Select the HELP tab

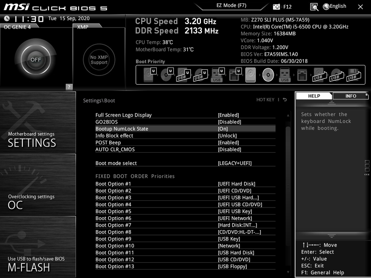[314, 96]
